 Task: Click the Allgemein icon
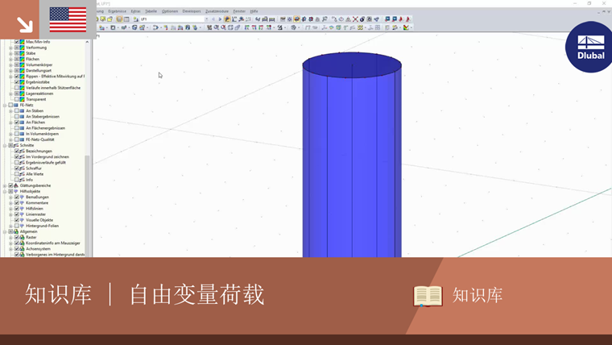coord(16,231)
